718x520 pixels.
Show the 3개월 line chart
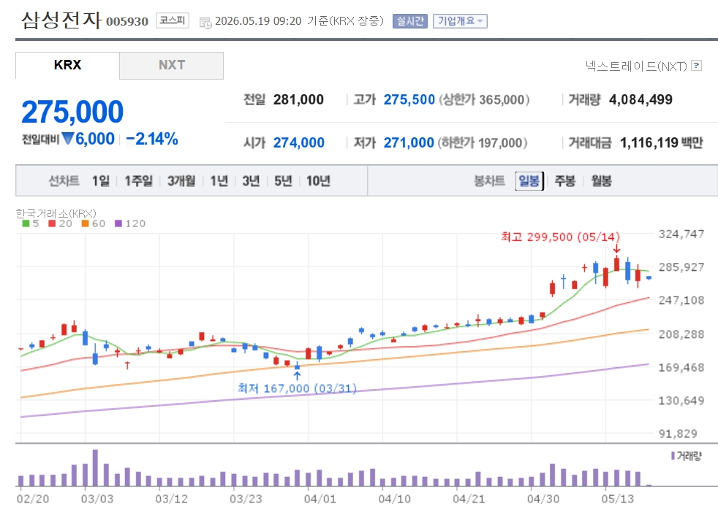181,180
